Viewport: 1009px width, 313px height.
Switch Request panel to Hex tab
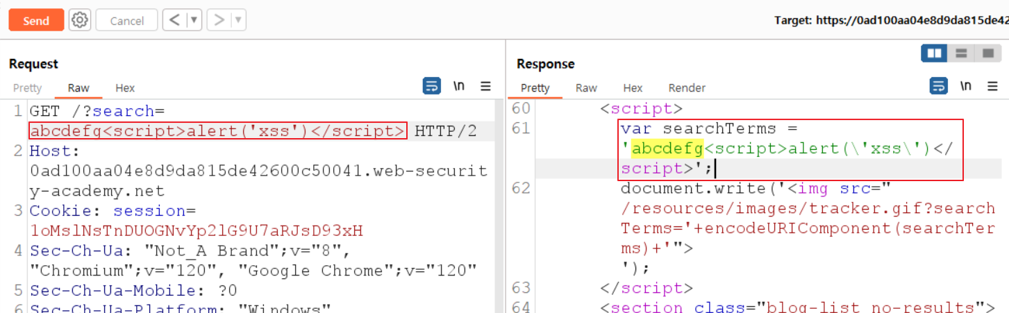(x=125, y=88)
